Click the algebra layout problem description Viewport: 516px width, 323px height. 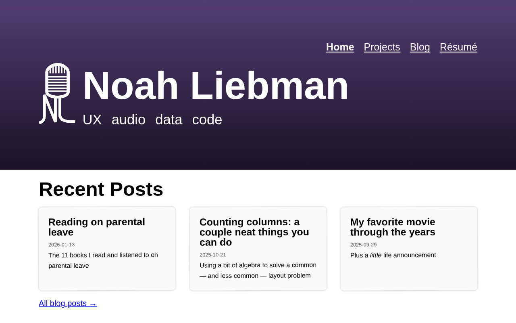(258, 271)
